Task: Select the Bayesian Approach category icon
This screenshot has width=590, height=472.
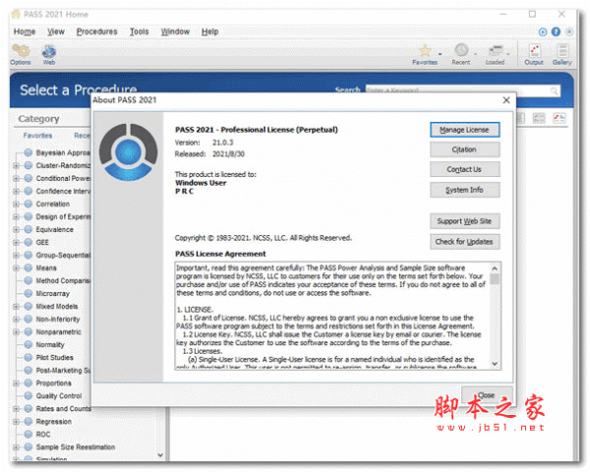Action: coord(29,152)
